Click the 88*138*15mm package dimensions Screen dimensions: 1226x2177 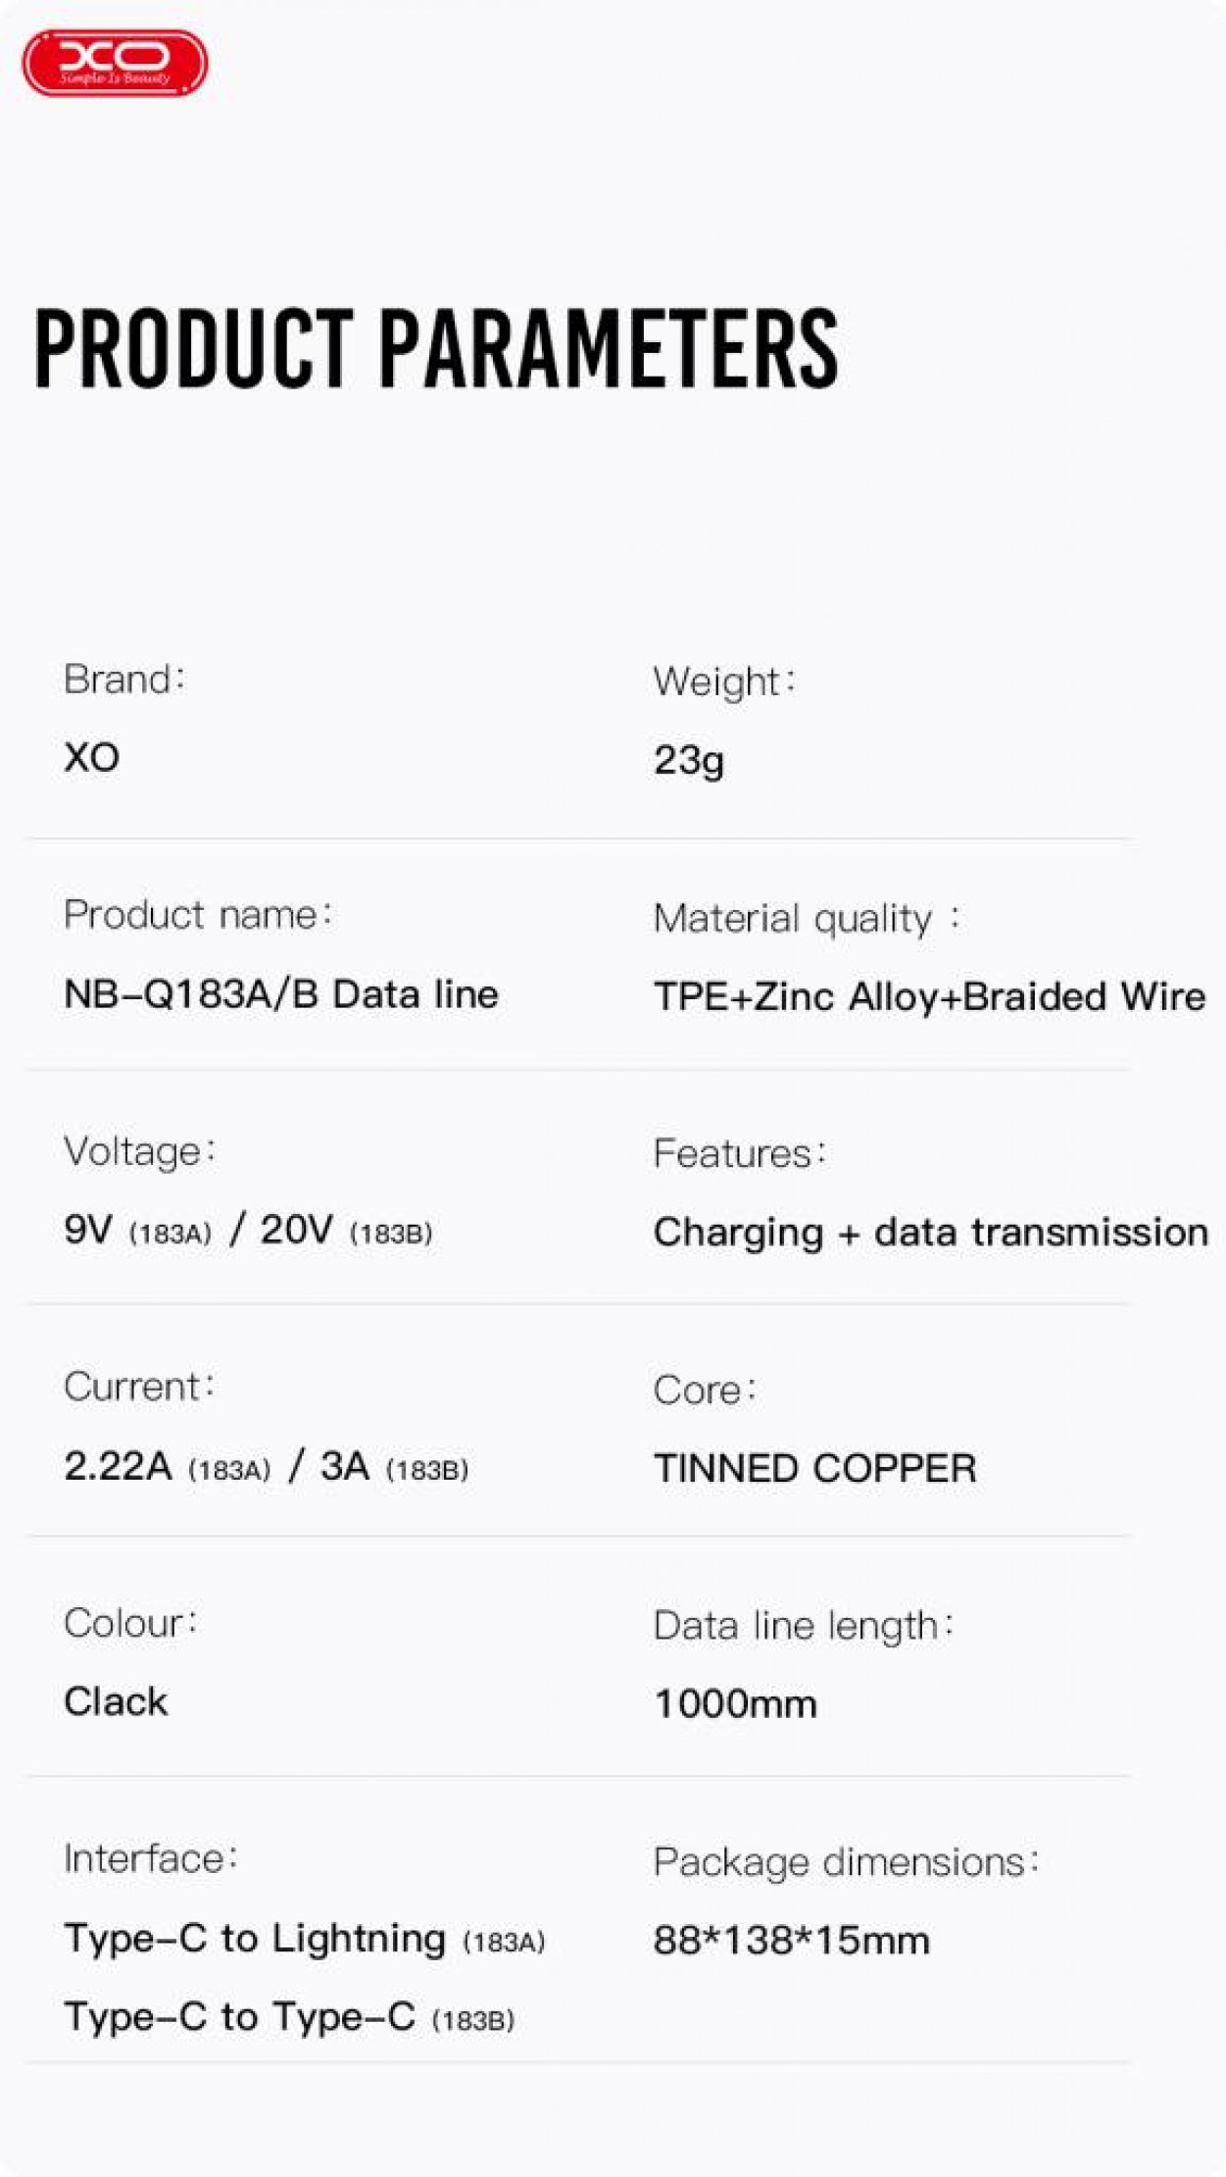coord(791,1940)
